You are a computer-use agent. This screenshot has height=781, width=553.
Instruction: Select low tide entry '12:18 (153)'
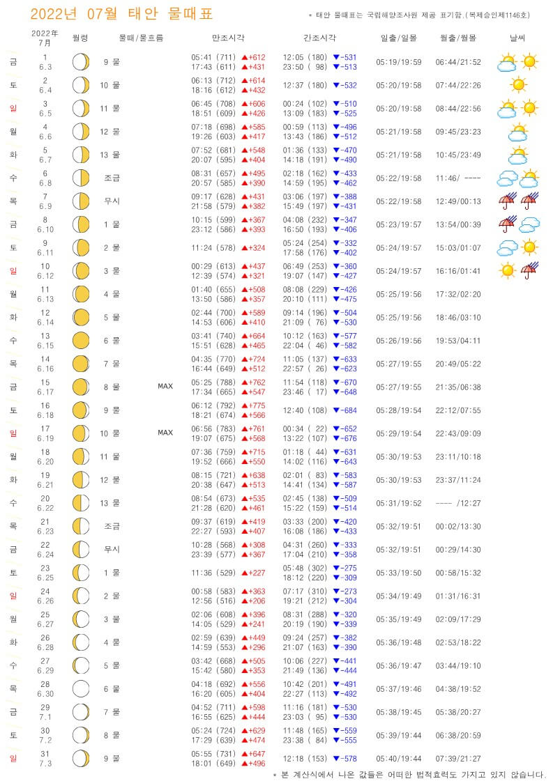click(305, 759)
